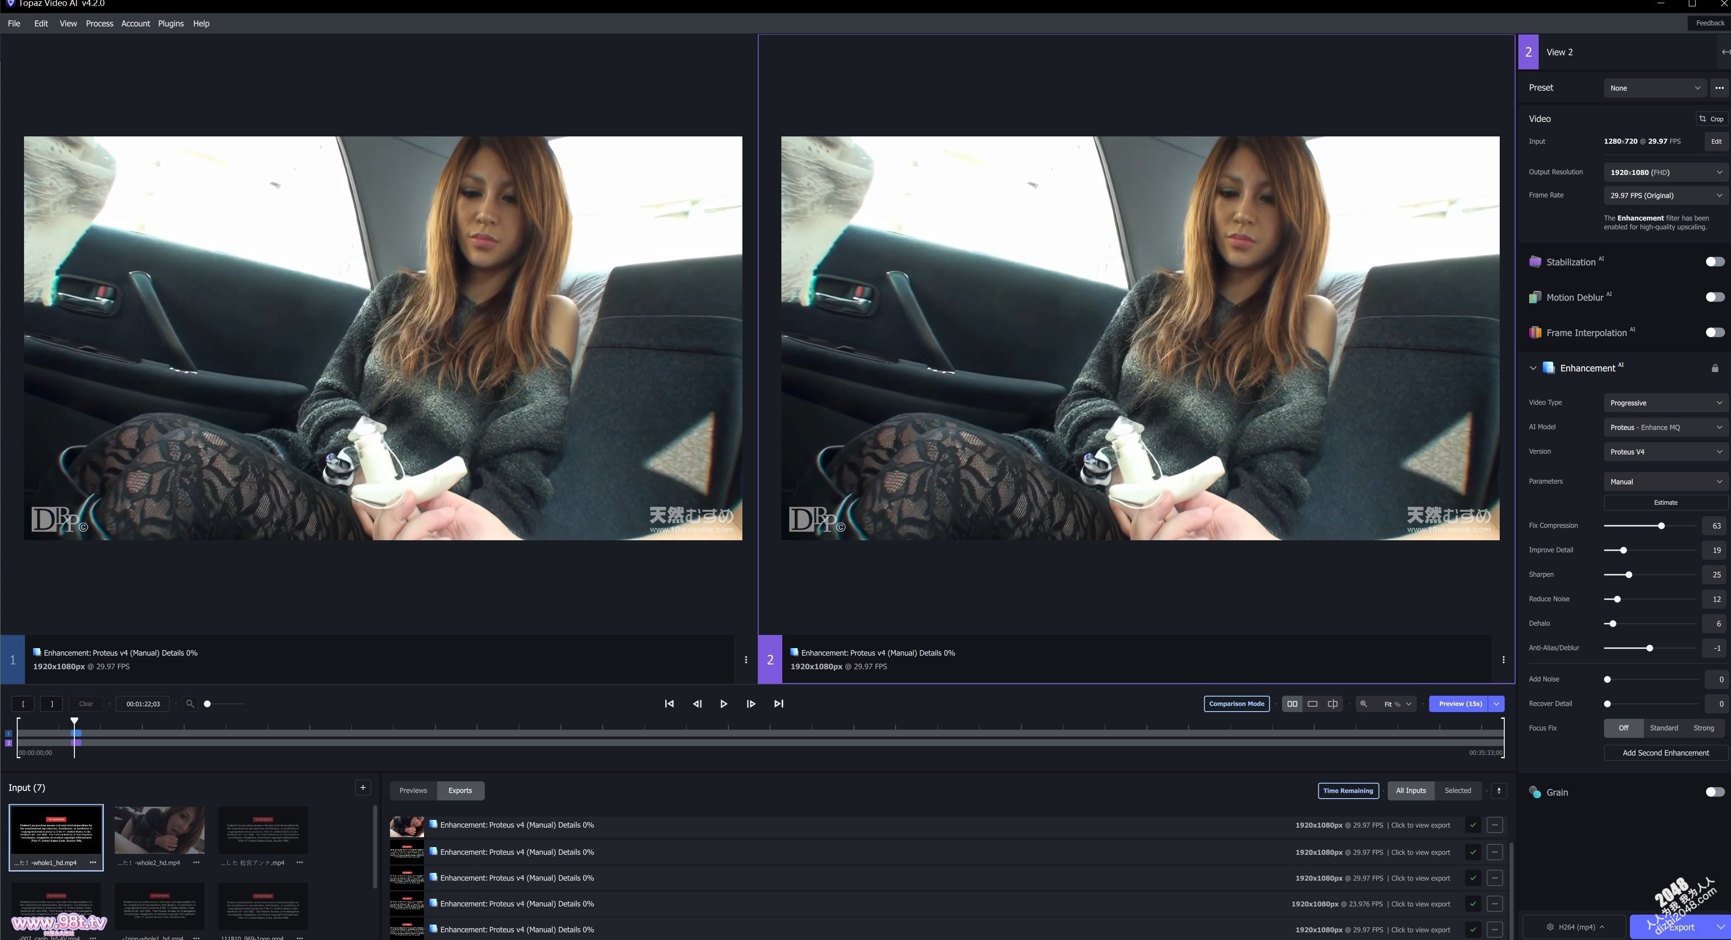Open the Output Resolution dropdown

coord(1665,173)
